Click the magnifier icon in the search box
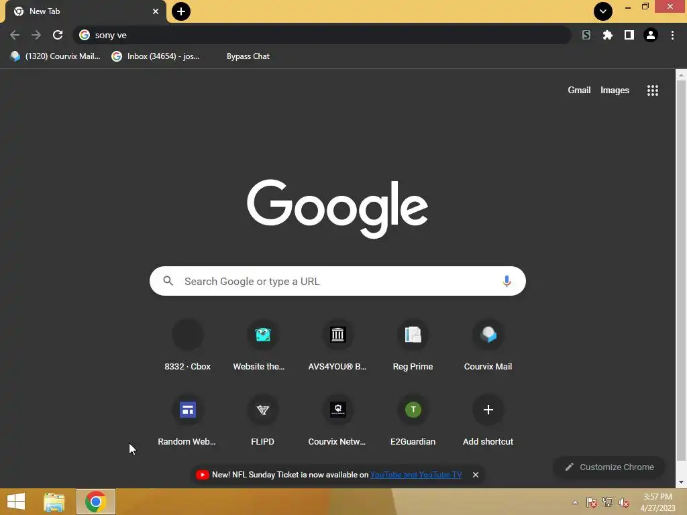This screenshot has width=687, height=515. 168,281
